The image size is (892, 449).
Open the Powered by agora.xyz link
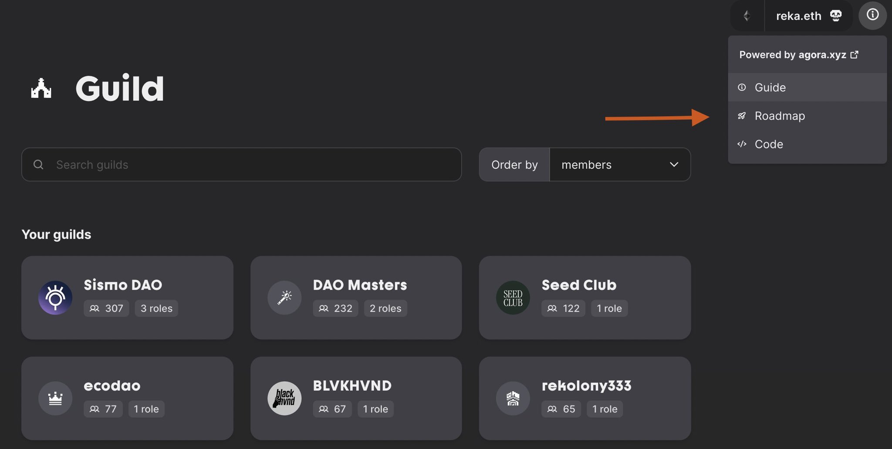[798, 55]
